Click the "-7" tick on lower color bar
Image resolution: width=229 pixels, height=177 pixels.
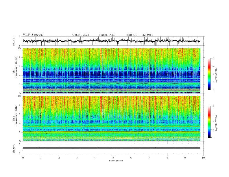click(x=213, y=138)
